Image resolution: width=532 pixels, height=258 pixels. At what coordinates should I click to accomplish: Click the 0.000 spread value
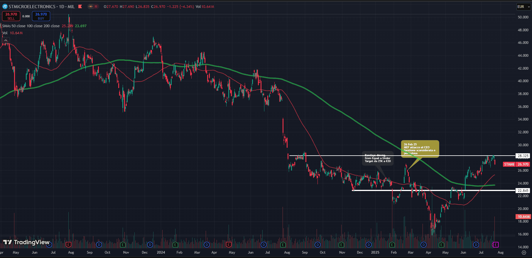pos(26,16)
